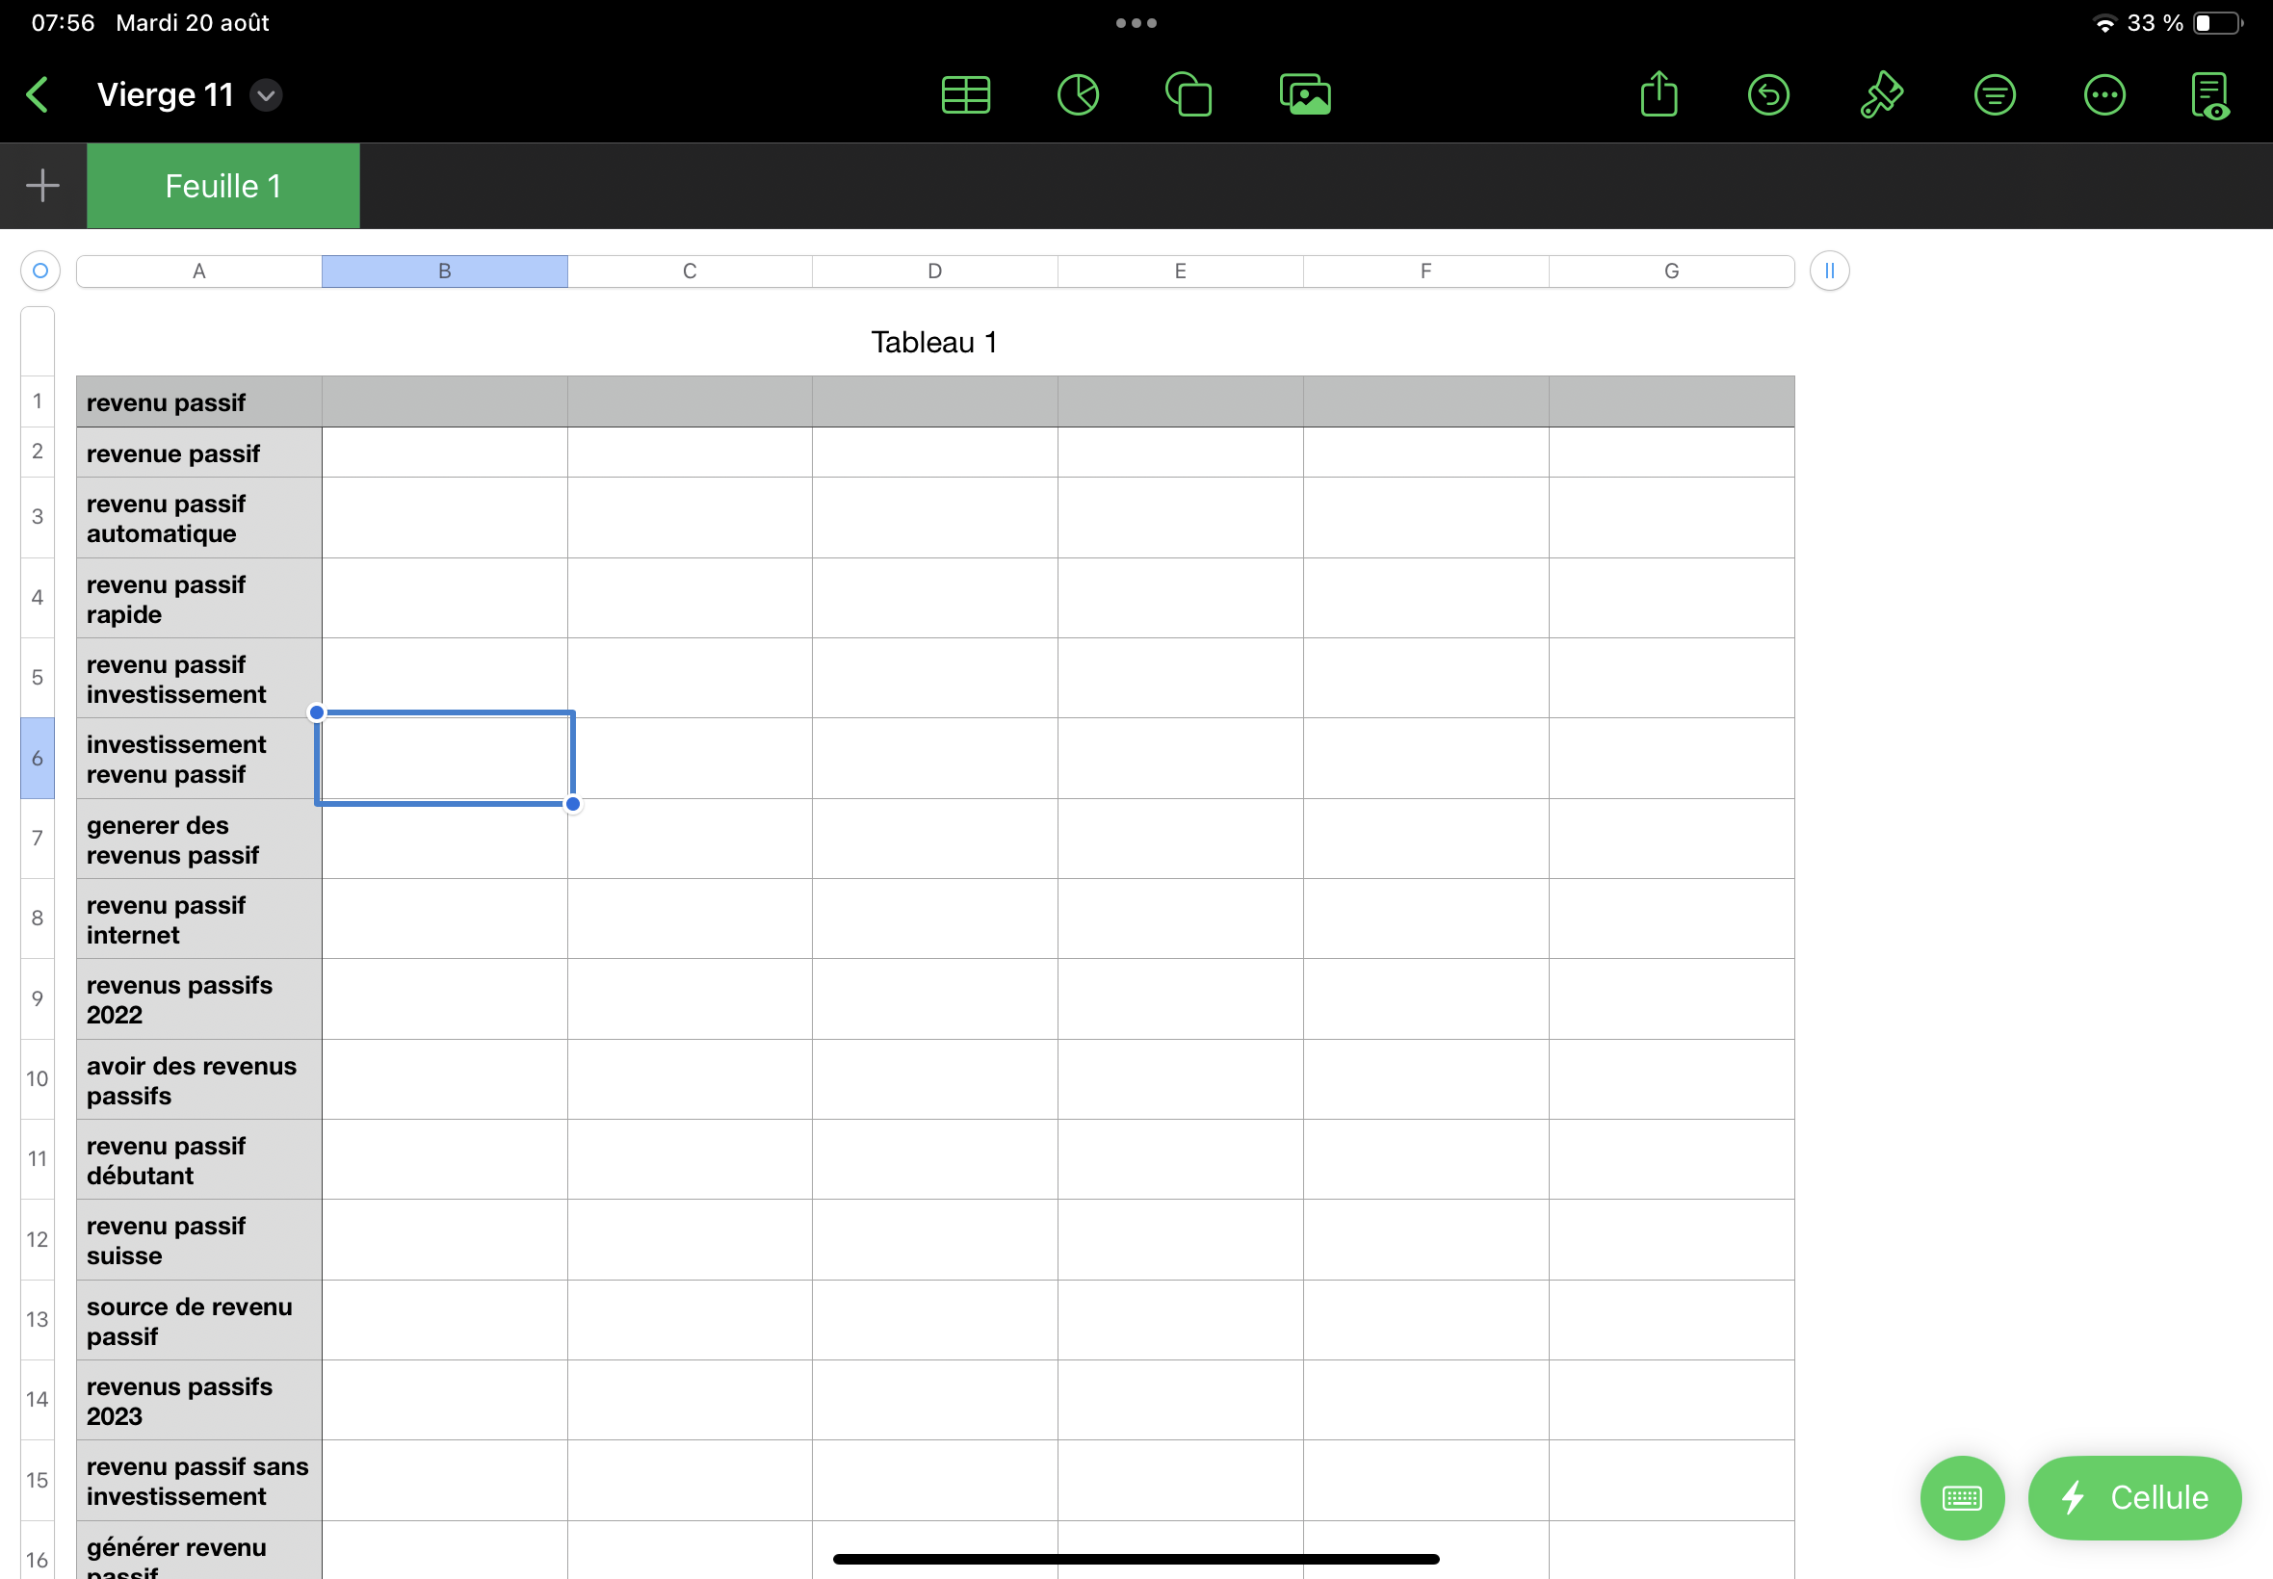Select the cell 'revenu passif investissement'
This screenshot has width=2273, height=1579.
(199, 679)
